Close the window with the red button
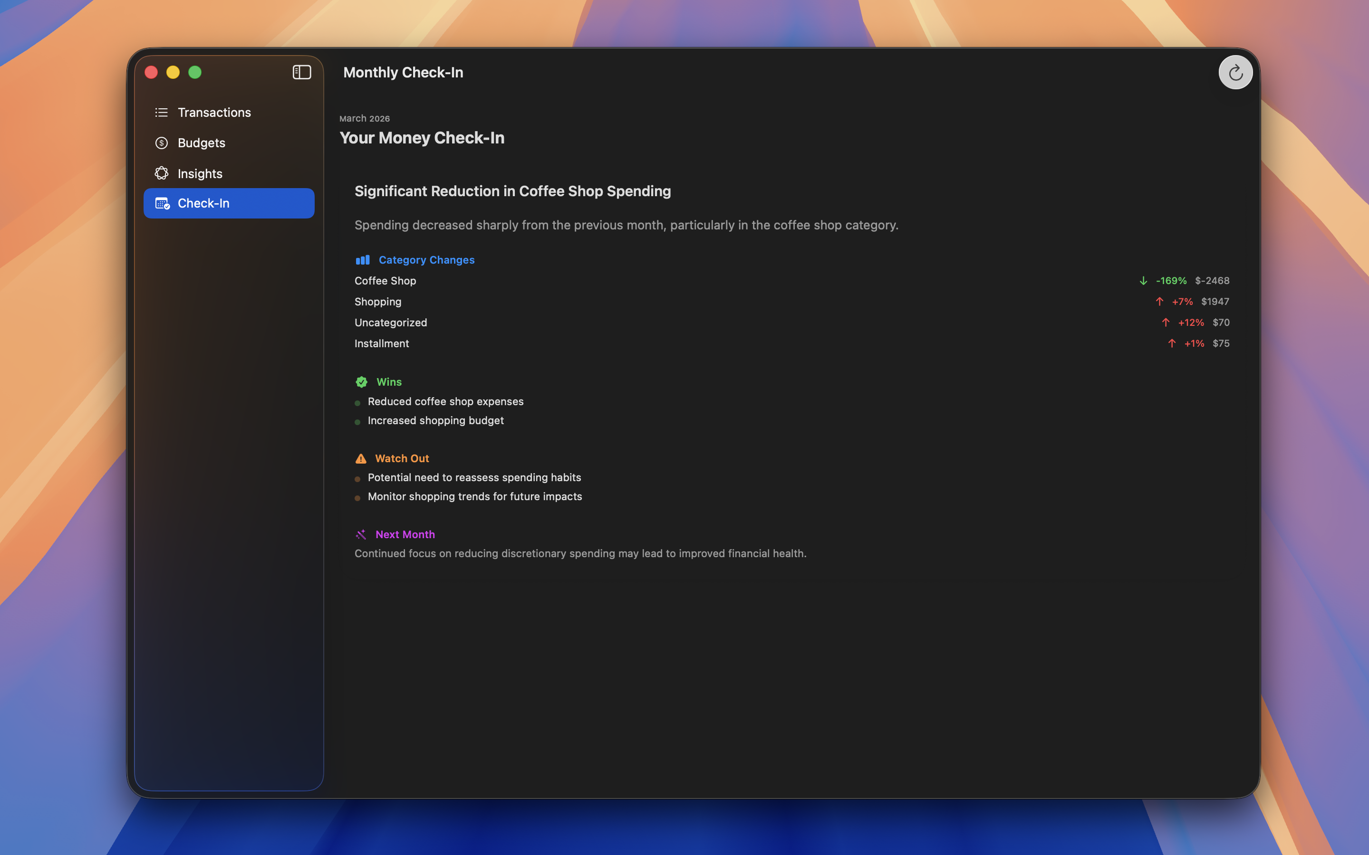The image size is (1369, 855). point(151,72)
